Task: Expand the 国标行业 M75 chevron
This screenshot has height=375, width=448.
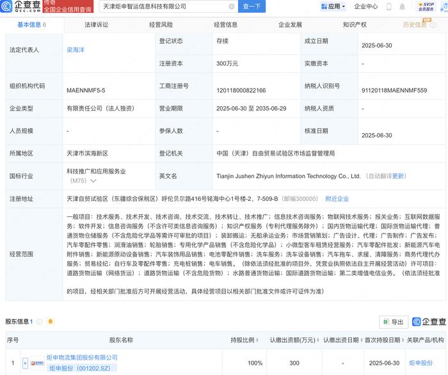Action: click(x=93, y=181)
